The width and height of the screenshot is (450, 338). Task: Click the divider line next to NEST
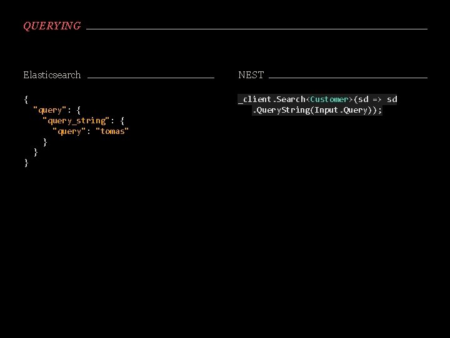click(347, 77)
